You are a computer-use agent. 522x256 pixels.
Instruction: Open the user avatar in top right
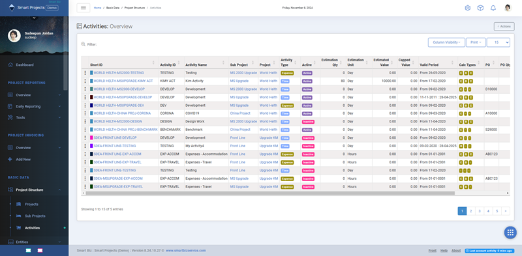point(508,8)
